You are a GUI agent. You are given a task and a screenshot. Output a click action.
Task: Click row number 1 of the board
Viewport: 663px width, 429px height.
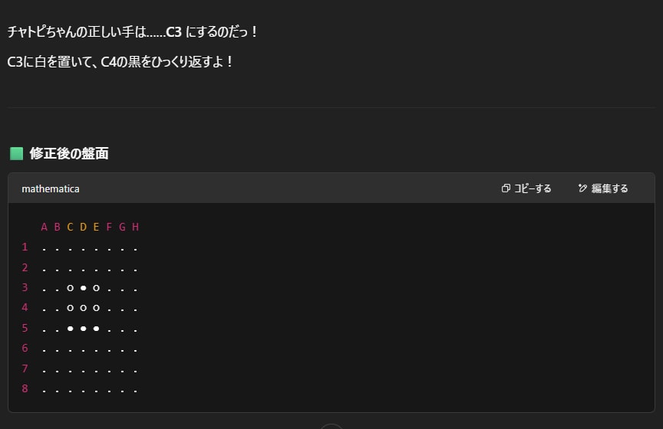pyautogui.click(x=25, y=247)
